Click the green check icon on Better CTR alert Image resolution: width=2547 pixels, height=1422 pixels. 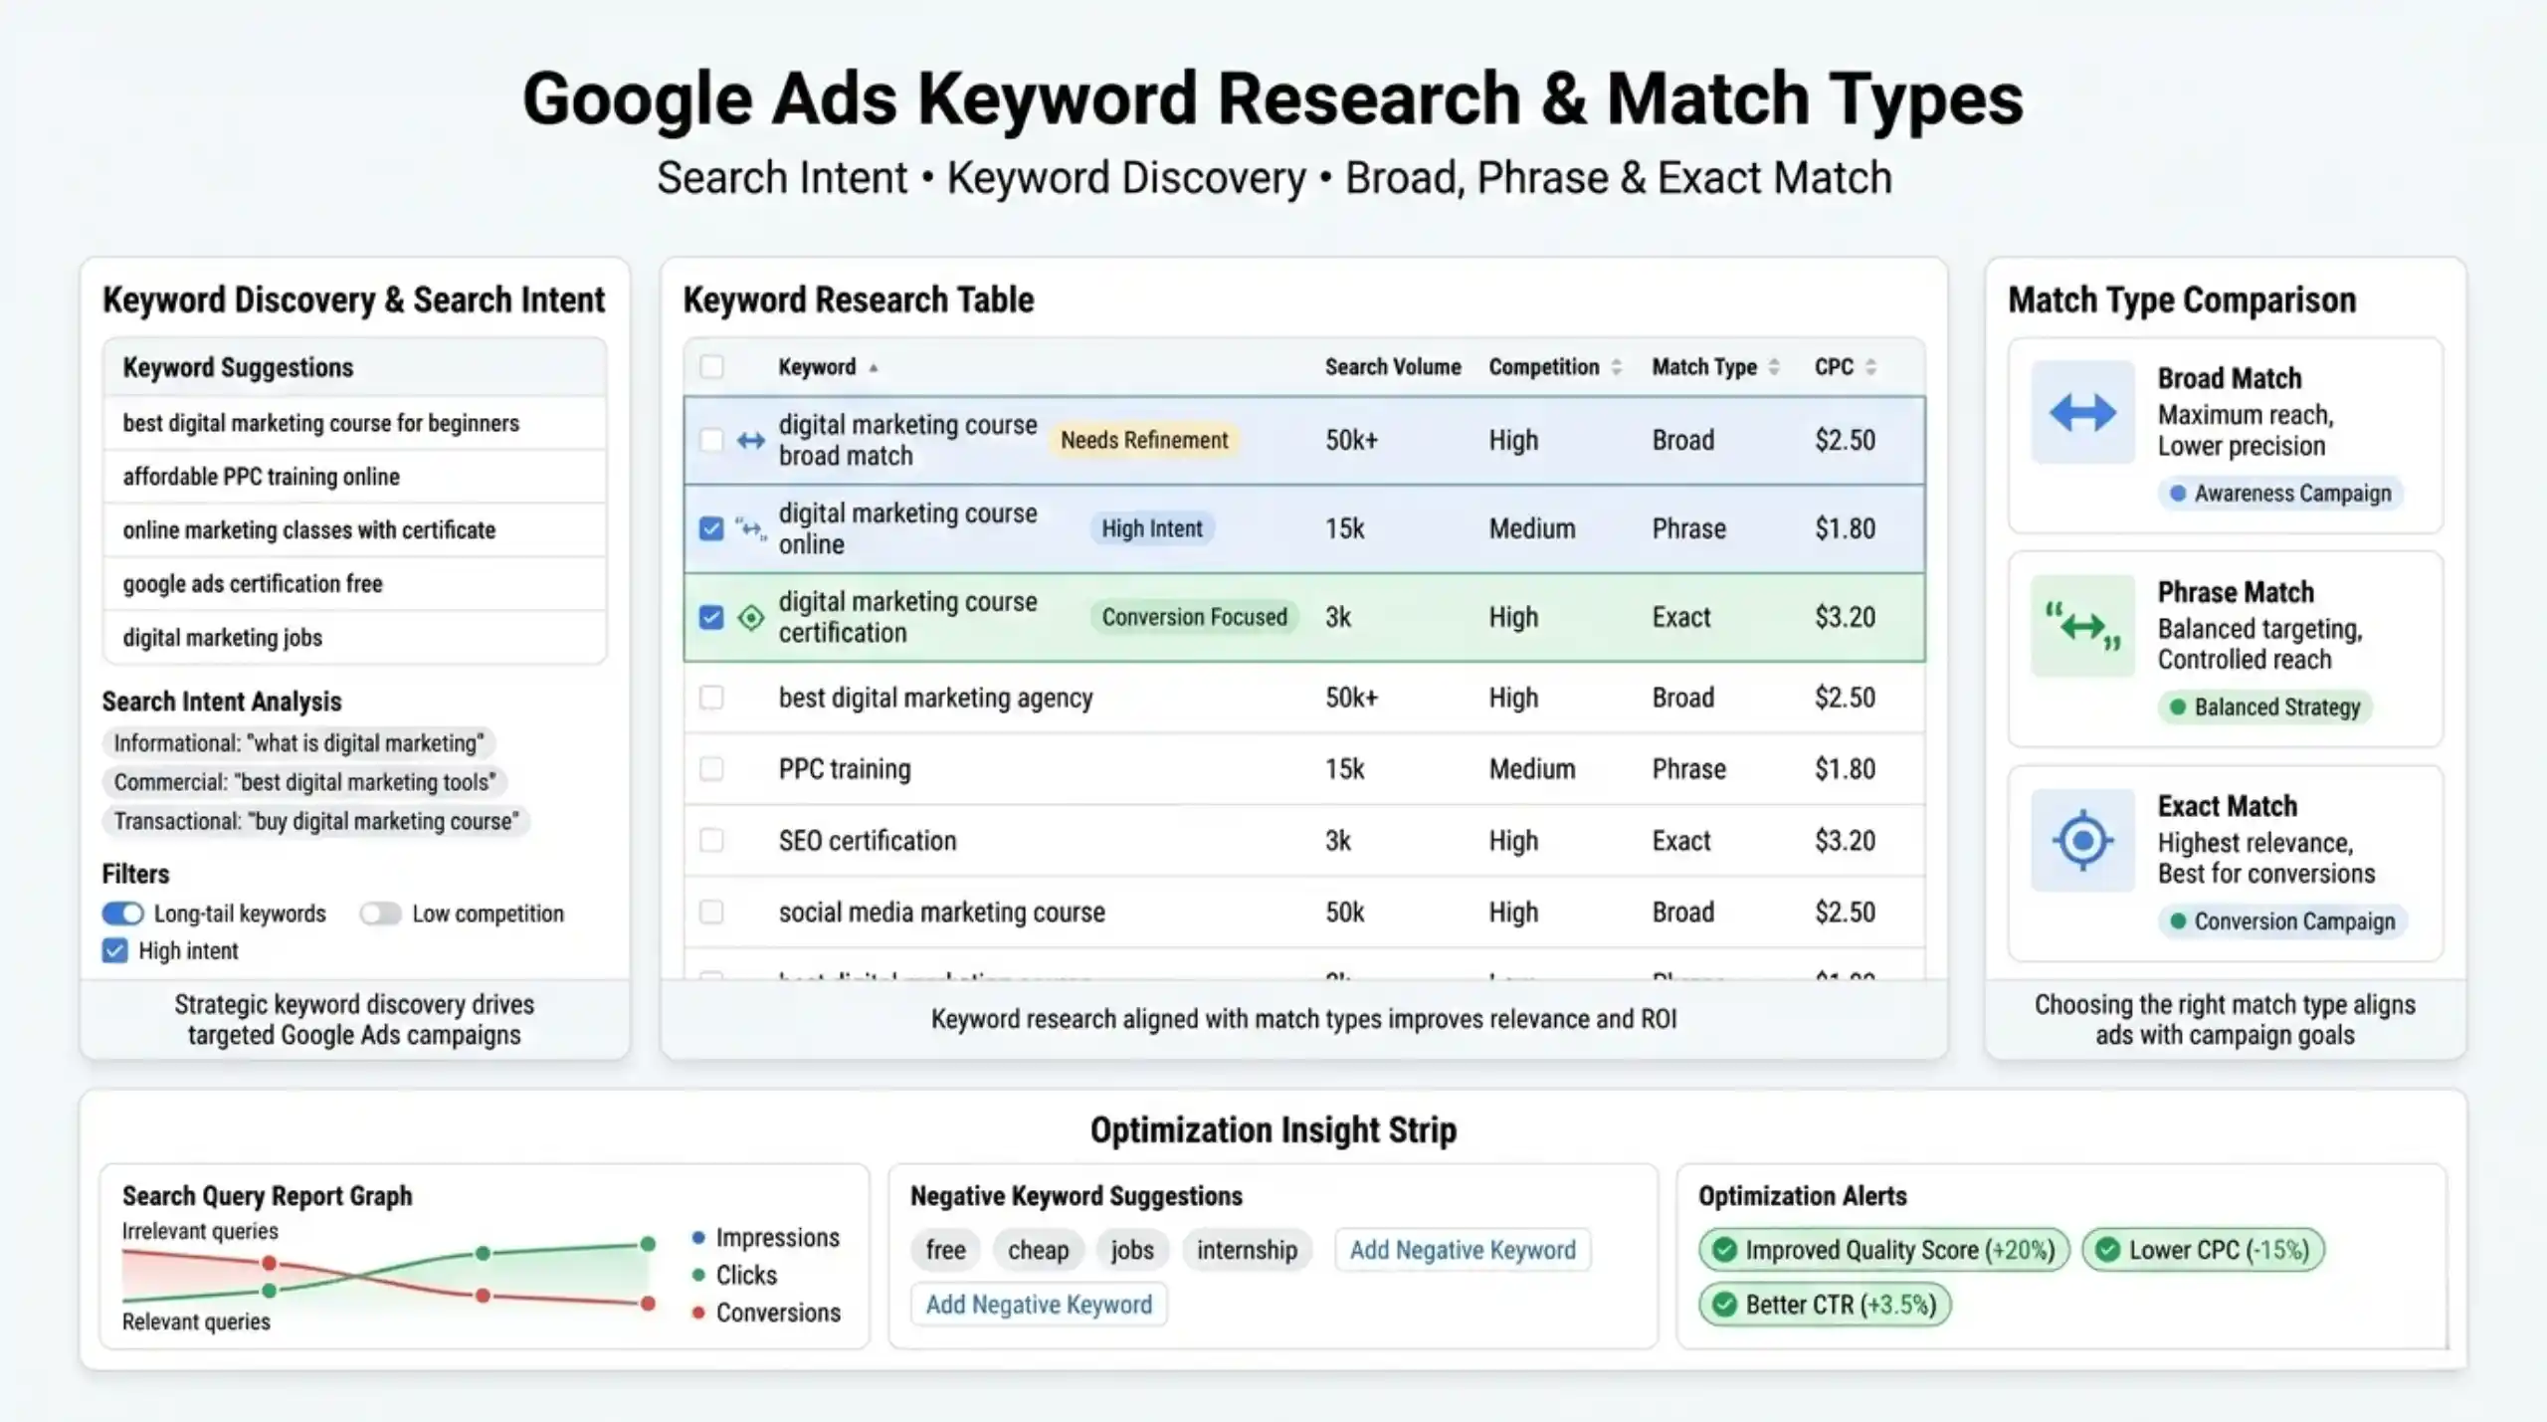tap(1725, 1305)
